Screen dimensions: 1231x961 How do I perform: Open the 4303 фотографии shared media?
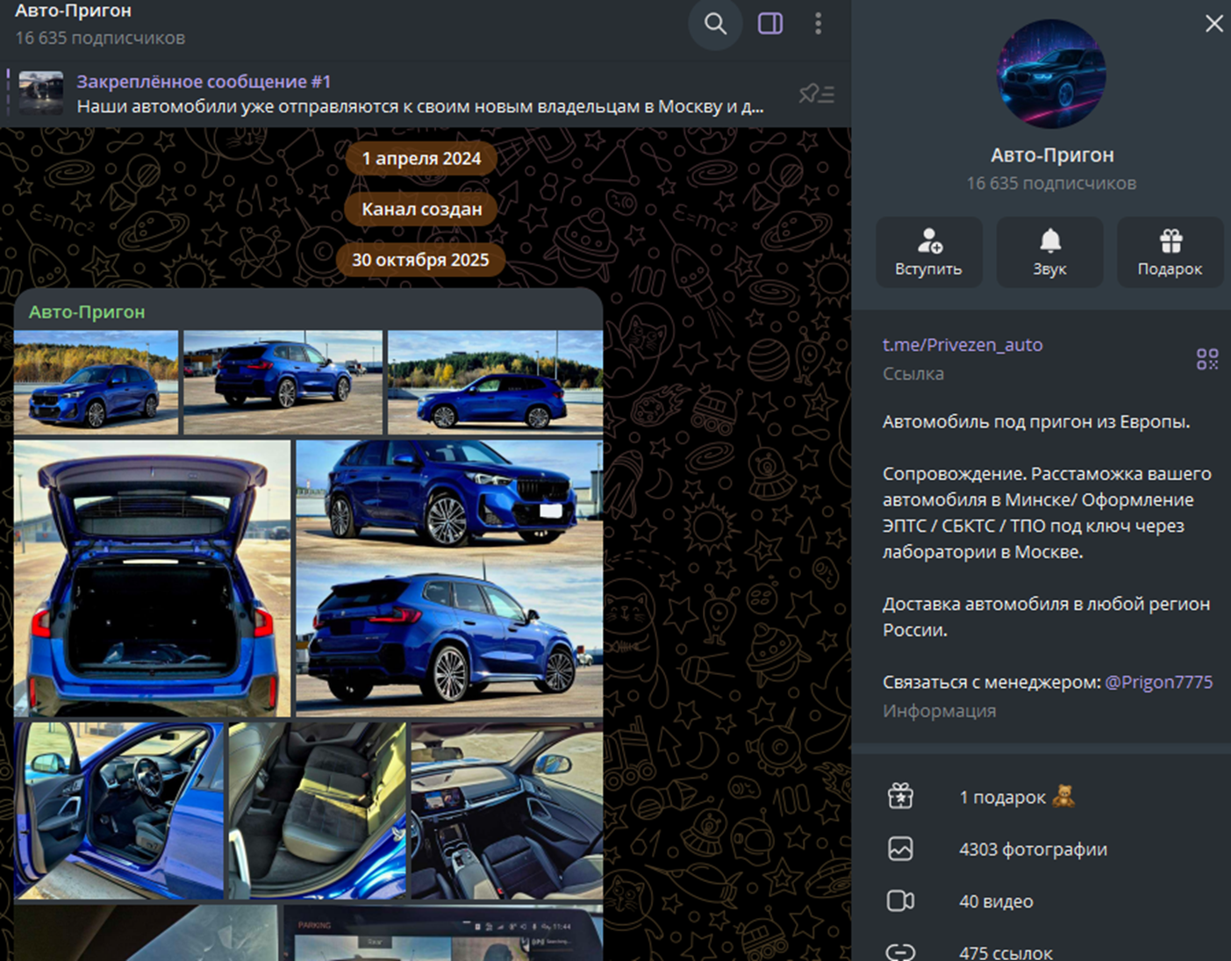1032,849
